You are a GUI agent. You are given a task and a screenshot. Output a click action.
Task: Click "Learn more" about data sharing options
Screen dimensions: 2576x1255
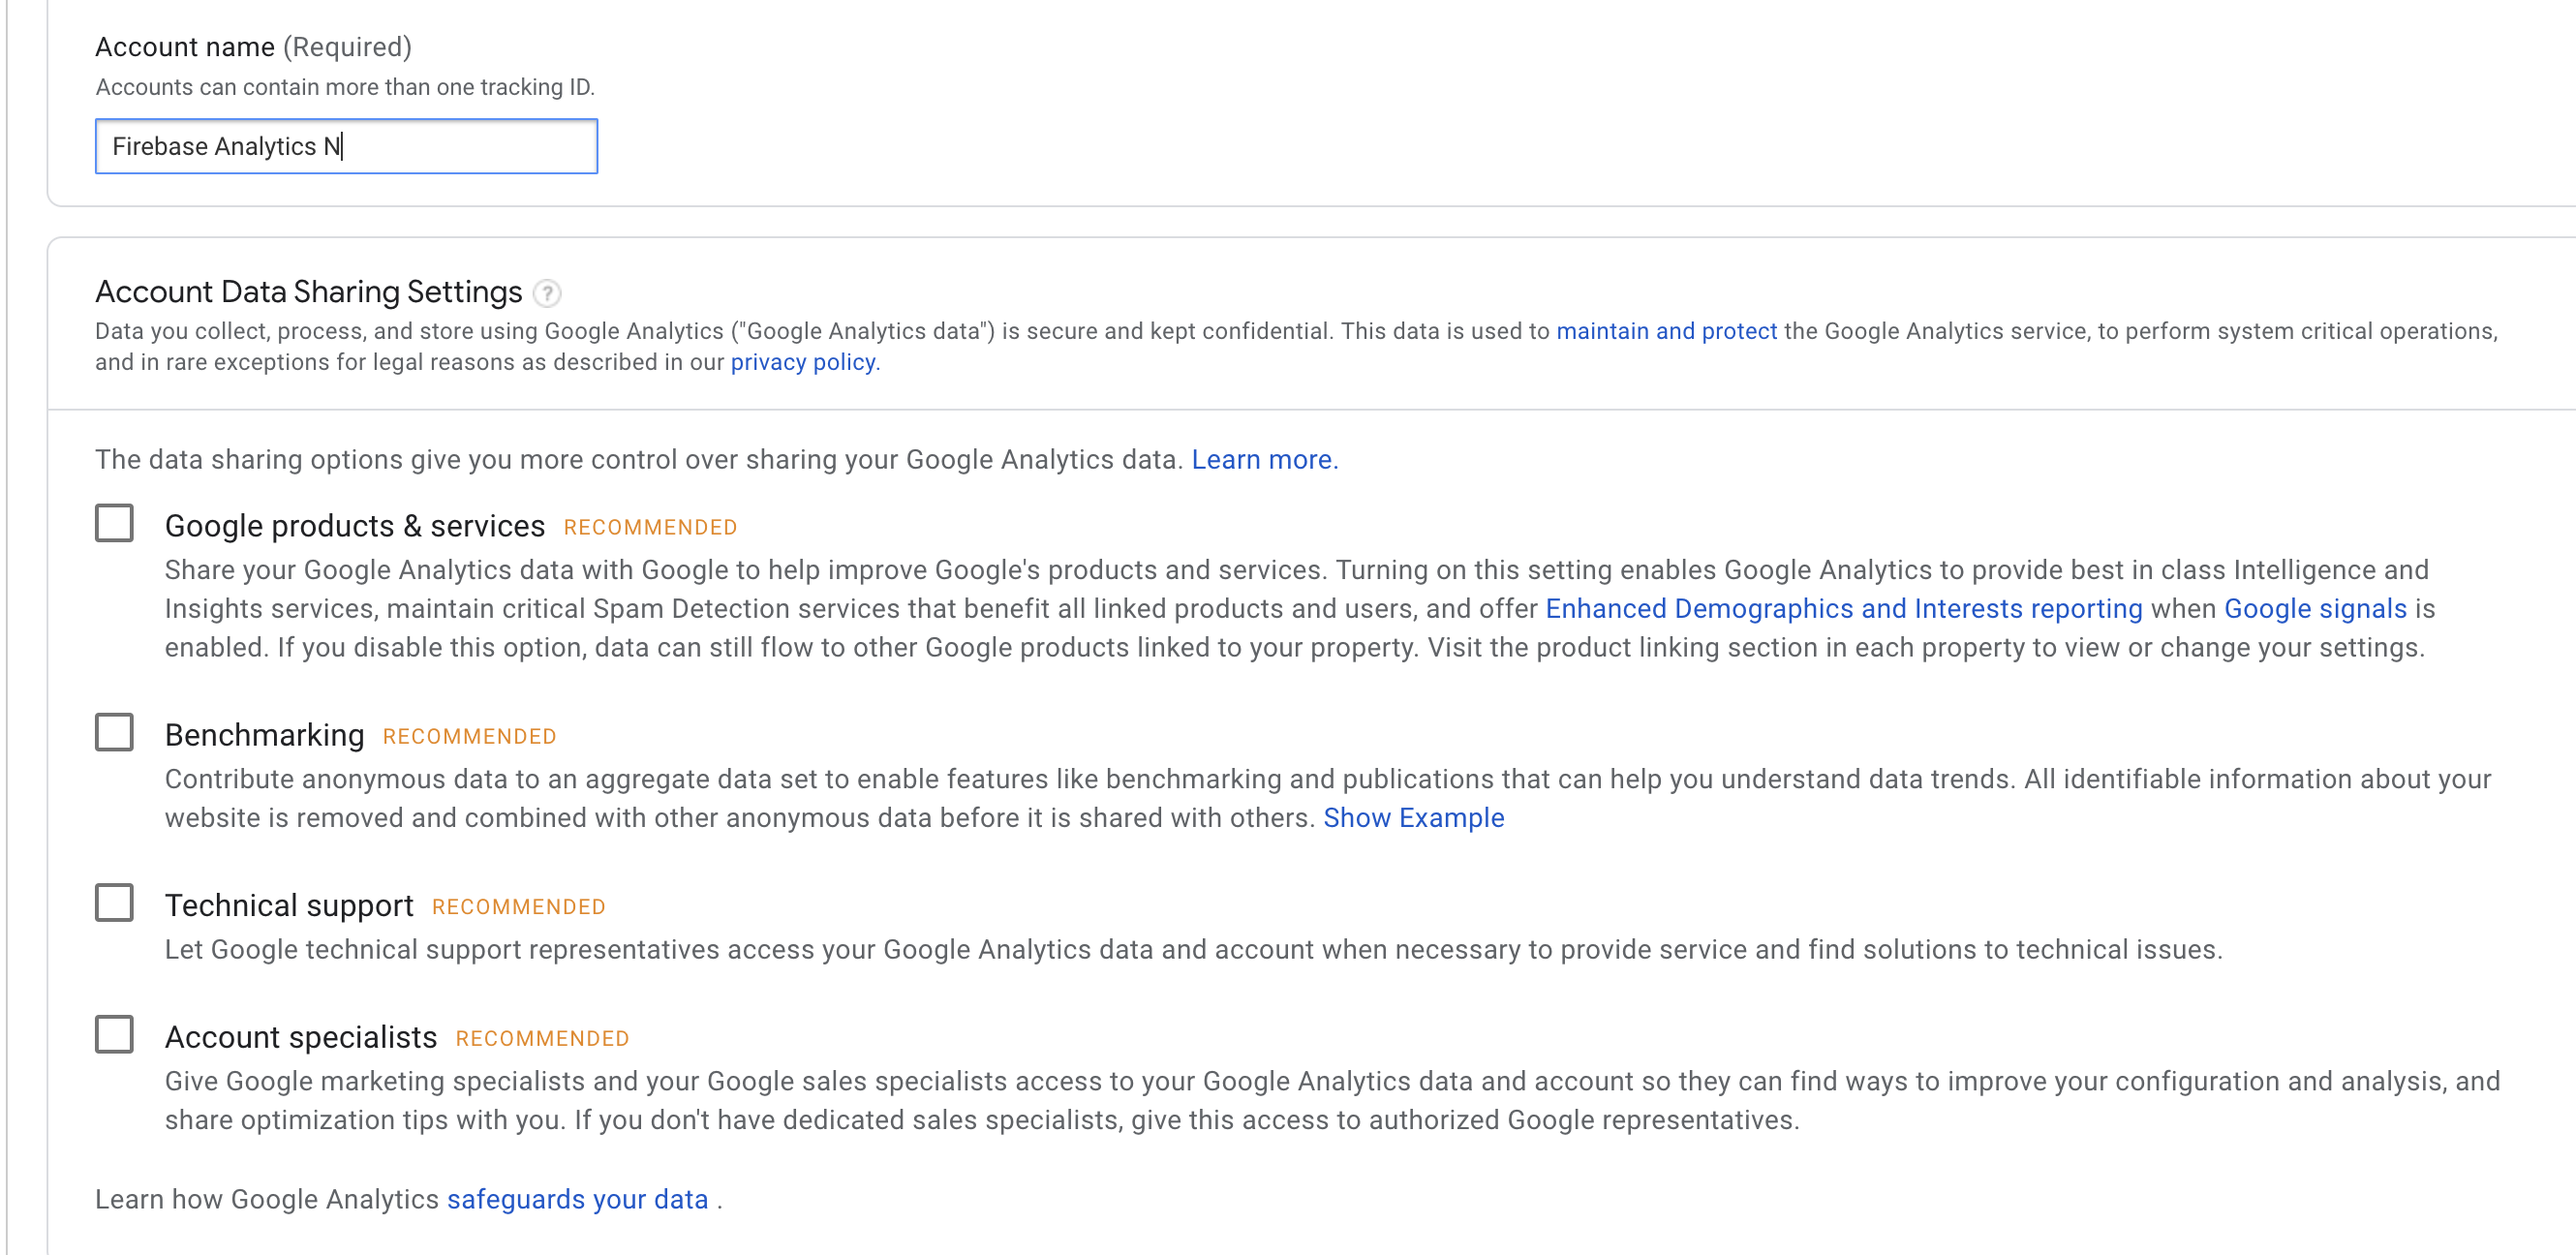(1264, 459)
